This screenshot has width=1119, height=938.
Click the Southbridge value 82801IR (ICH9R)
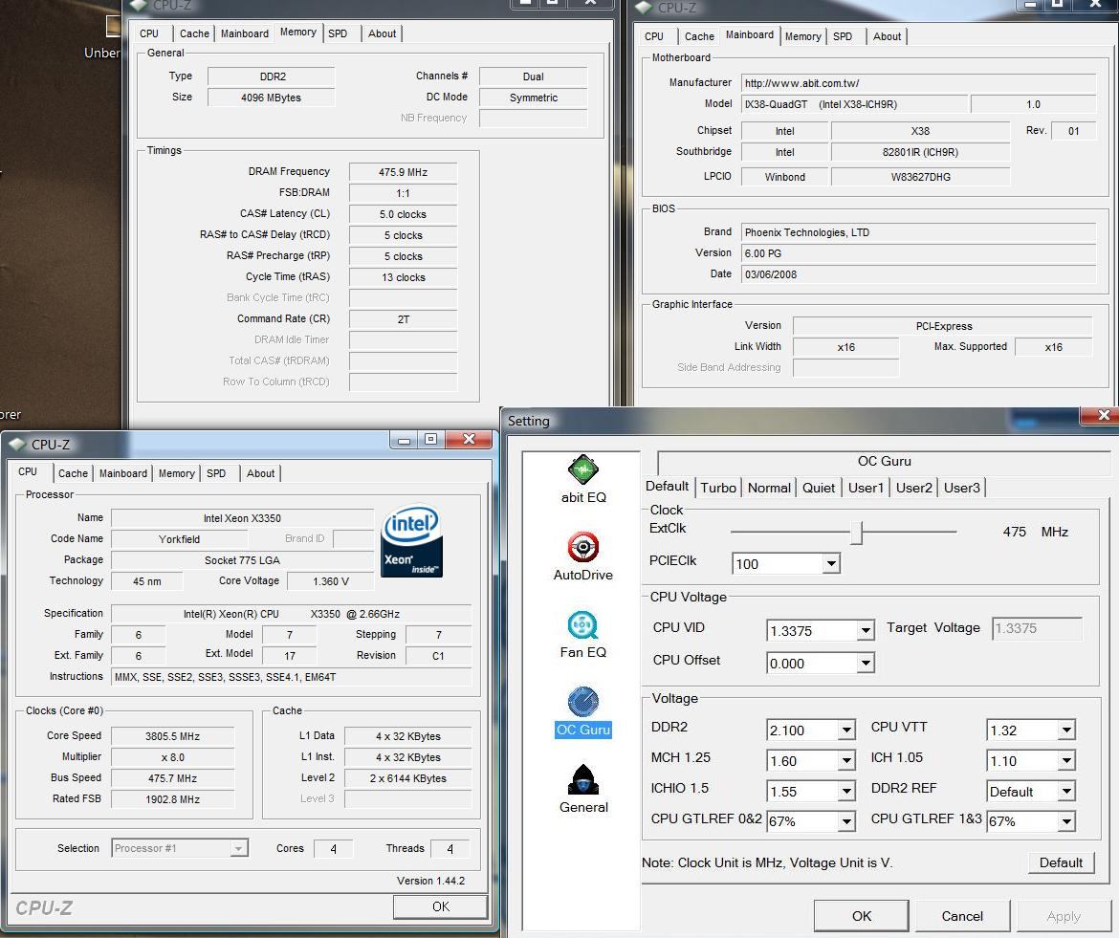921,152
